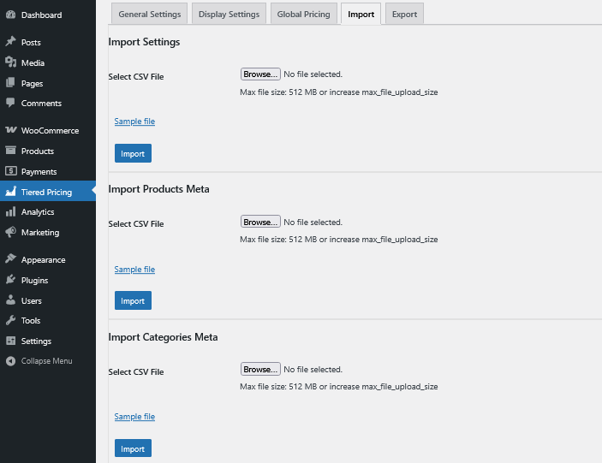
Task: Switch to the Export tab
Action: tap(404, 15)
